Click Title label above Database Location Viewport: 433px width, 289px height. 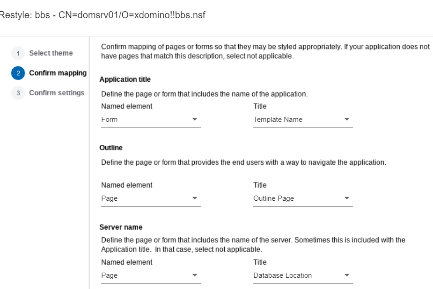(260, 262)
